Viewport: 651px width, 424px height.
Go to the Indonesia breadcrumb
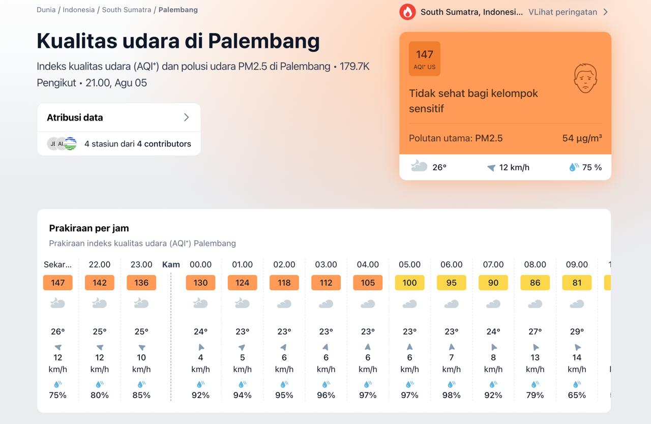(79, 10)
